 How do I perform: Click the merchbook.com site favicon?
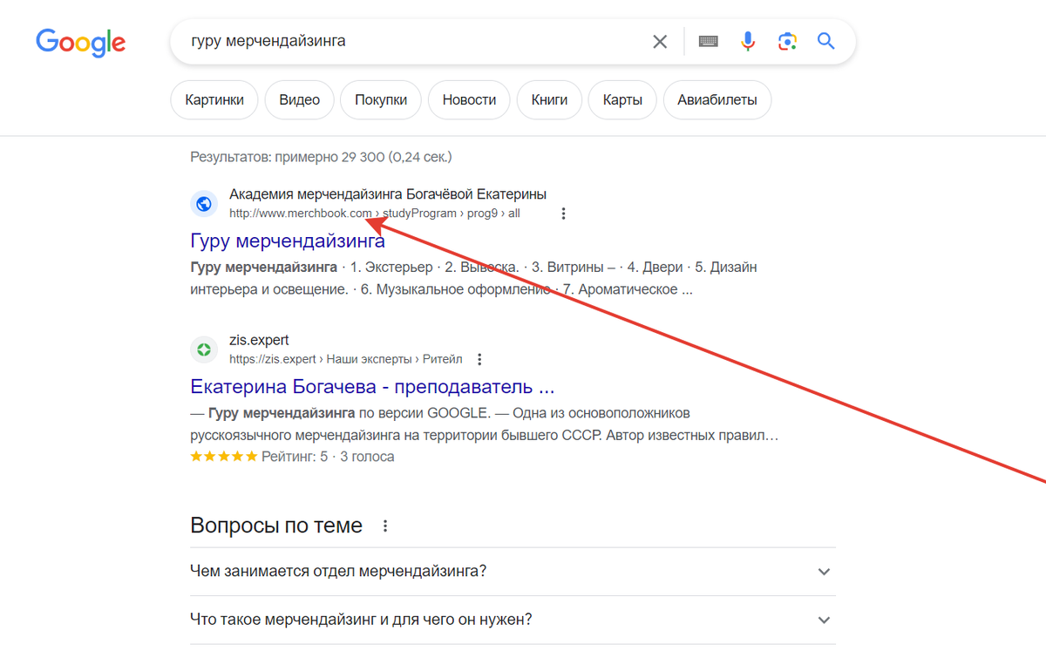tap(203, 203)
